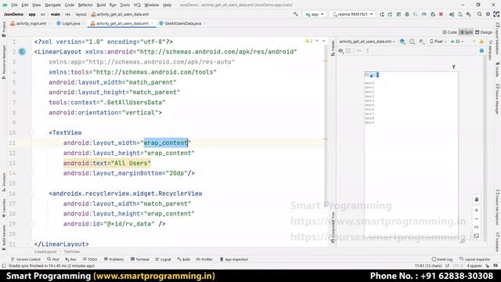
Task: Click the Make Project hammer icon
Action: (296, 14)
